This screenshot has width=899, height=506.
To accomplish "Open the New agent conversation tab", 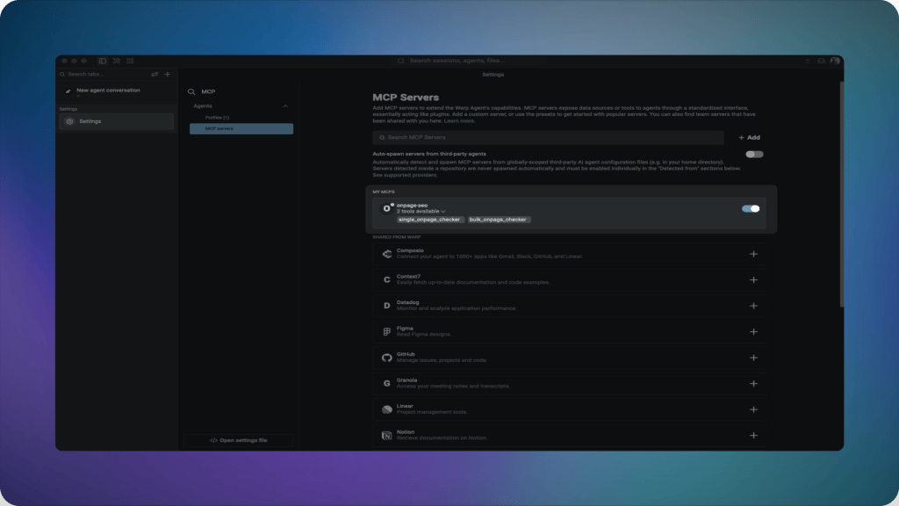I will pos(117,91).
